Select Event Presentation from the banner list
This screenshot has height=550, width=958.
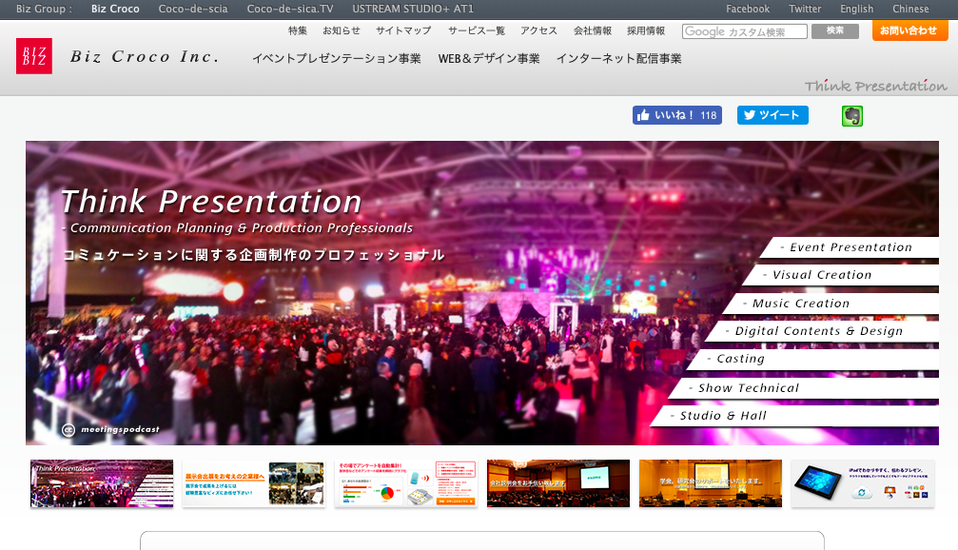(x=850, y=247)
